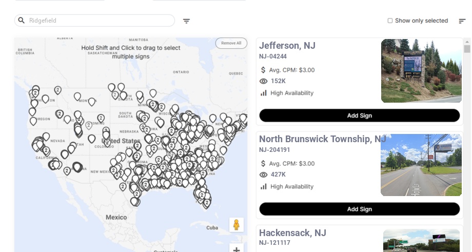Viewport: 472px width, 252px height.
Task: Open the Hackensack, NJ billboard photo
Action: coord(422,241)
